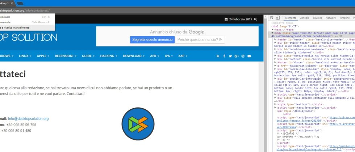The width and height of the screenshot is (355, 152).
Task: Visit the Instagram social icon
Action: click(x=243, y=56)
